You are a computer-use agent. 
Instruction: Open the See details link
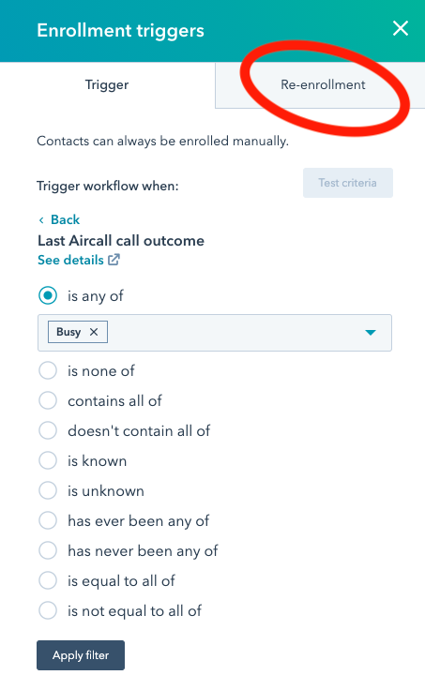[70, 260]
